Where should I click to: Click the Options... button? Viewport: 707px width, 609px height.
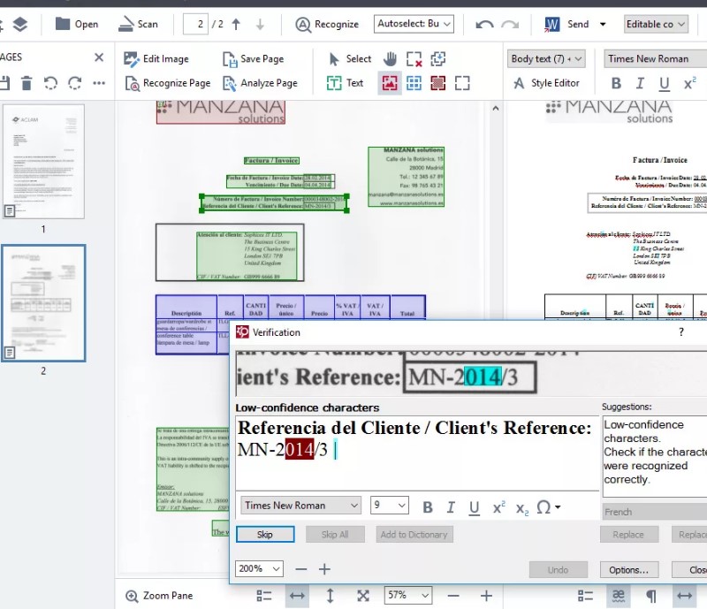(628, 569)
